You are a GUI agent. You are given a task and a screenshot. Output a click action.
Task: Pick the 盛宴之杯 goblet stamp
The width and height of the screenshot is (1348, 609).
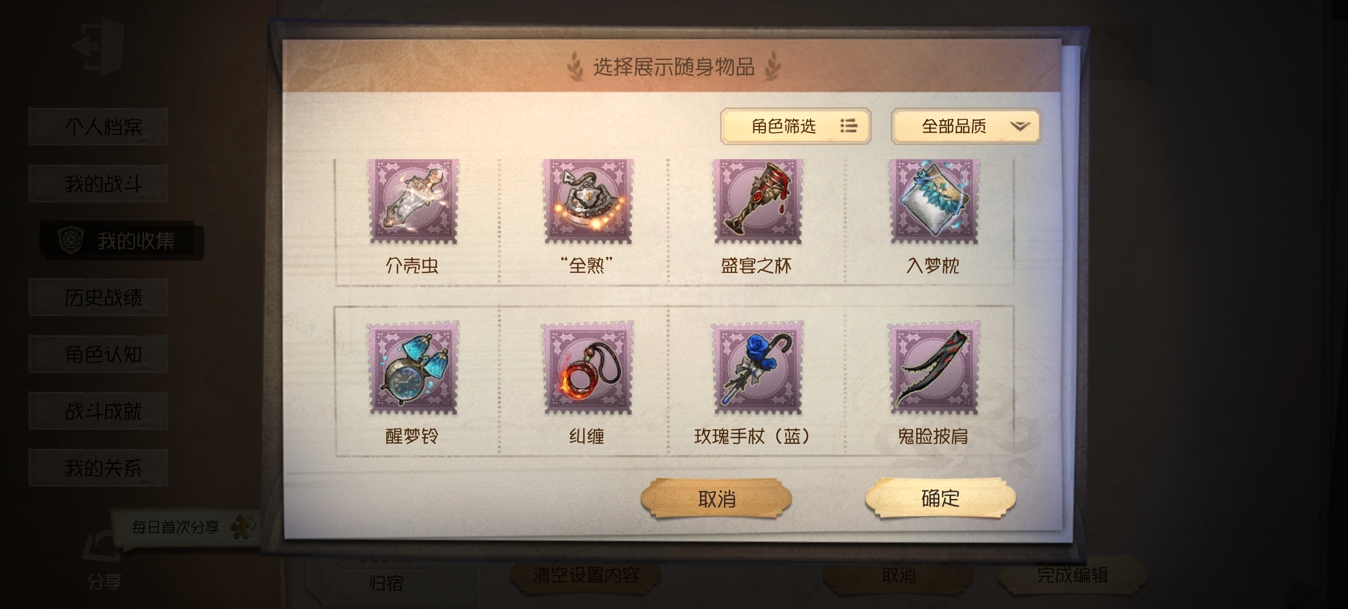click(757, 201)
